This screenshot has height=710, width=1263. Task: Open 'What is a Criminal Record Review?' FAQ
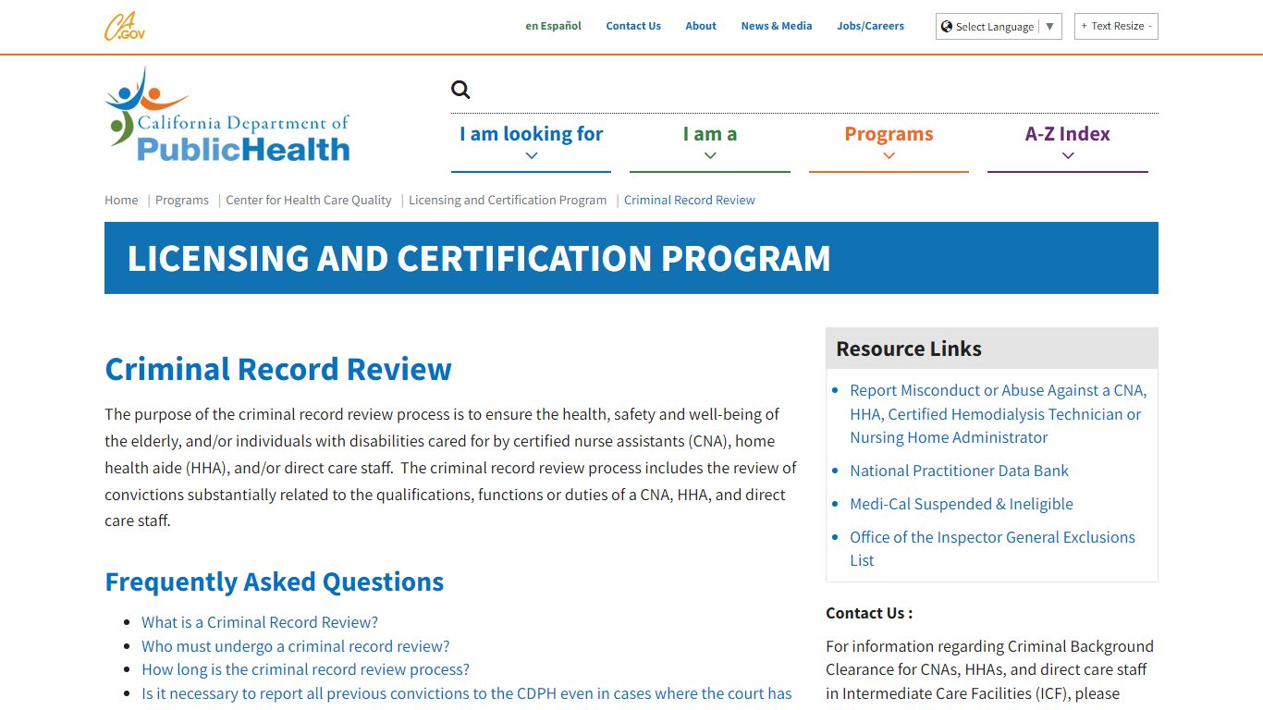tap(260, 622)
